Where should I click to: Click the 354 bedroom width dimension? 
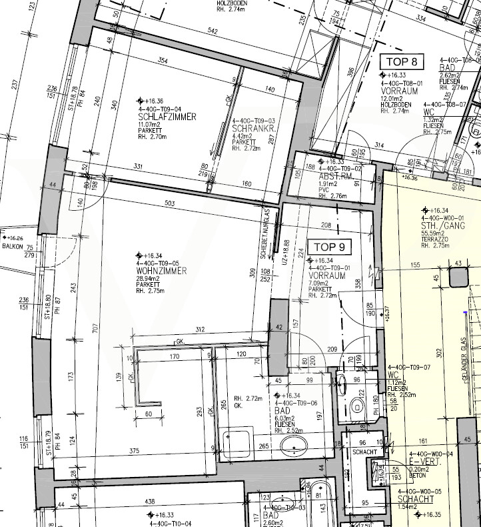point(163,61)
